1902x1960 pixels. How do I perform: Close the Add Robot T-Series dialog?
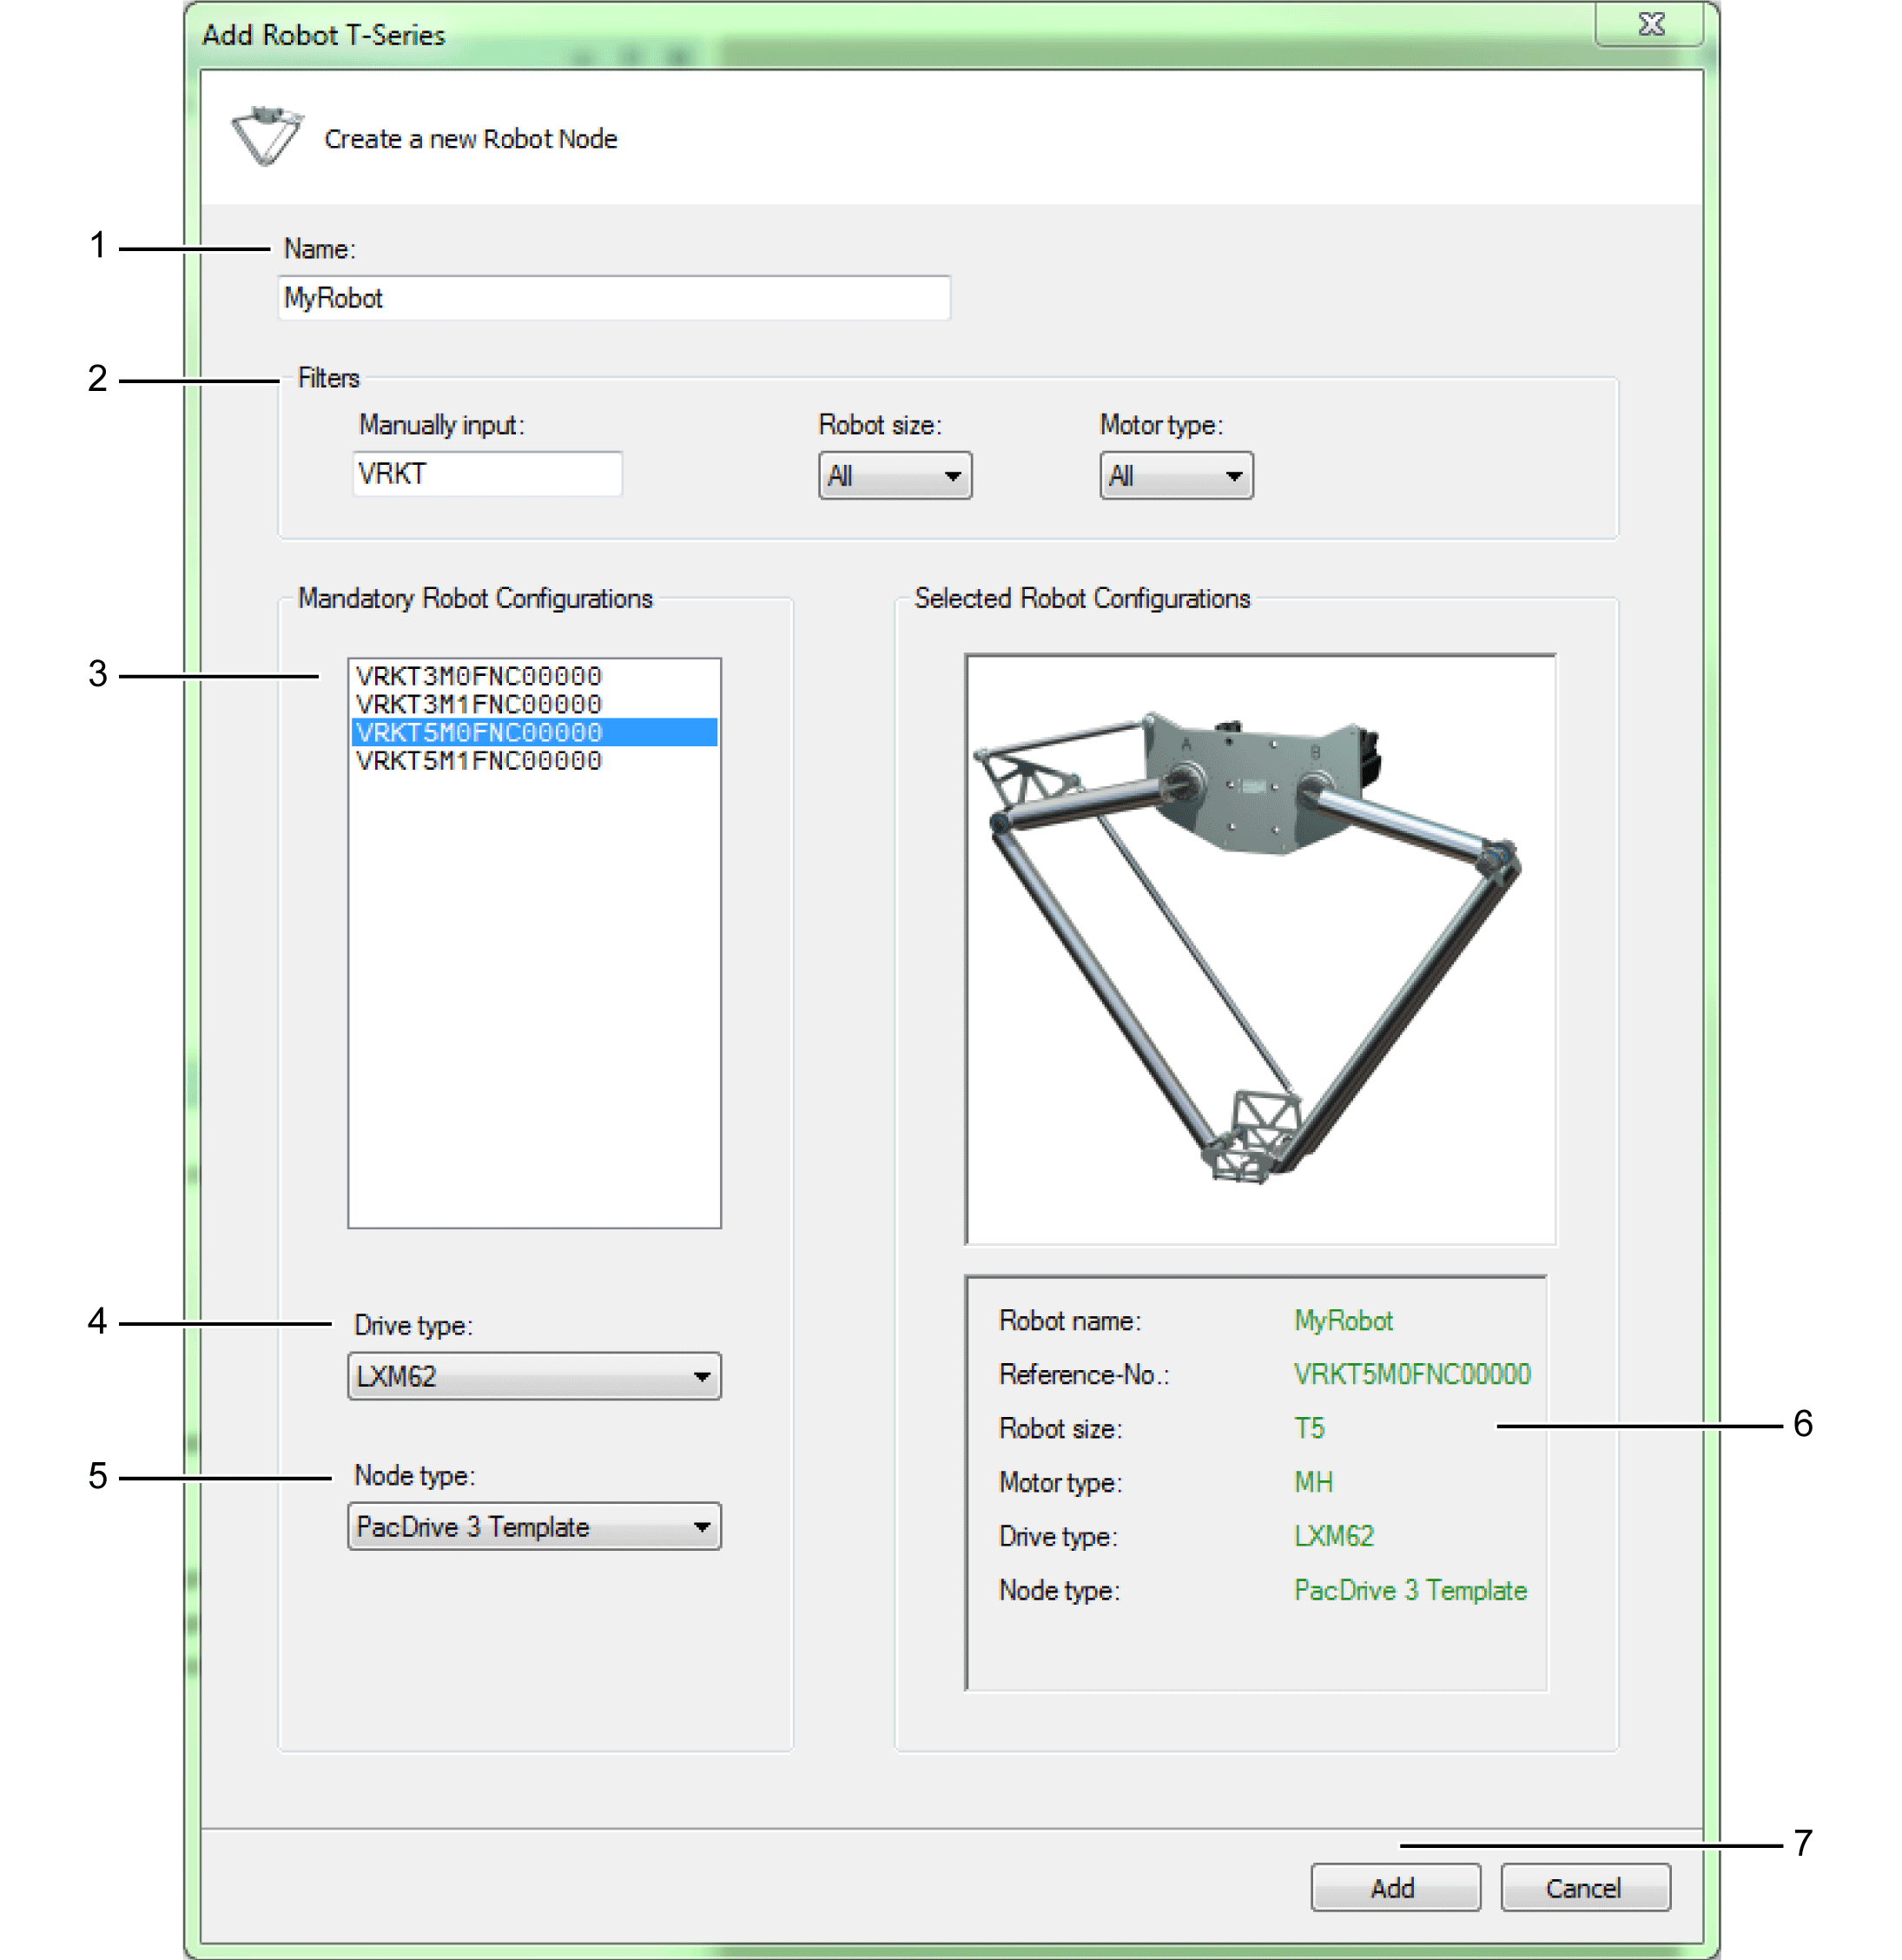[x=1650, y=25]
